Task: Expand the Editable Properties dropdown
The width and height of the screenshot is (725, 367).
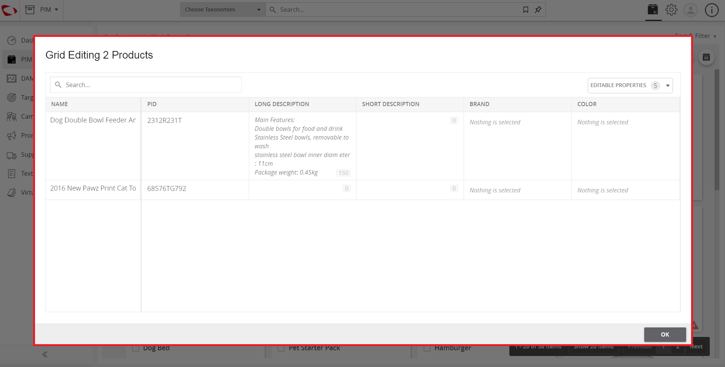Action: pyautogui.click(x=630, y=86)
